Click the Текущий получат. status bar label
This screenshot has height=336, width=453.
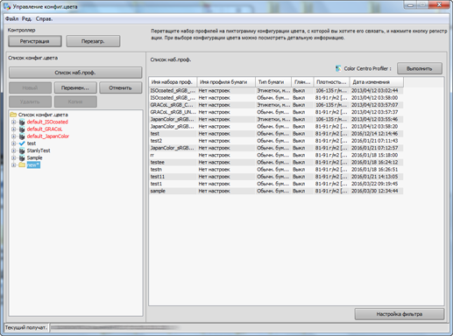pyautogui.click(x=26, y=327)
